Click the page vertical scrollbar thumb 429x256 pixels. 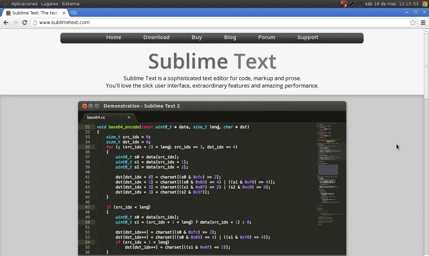pyautogui.click(x=426, y=66)
